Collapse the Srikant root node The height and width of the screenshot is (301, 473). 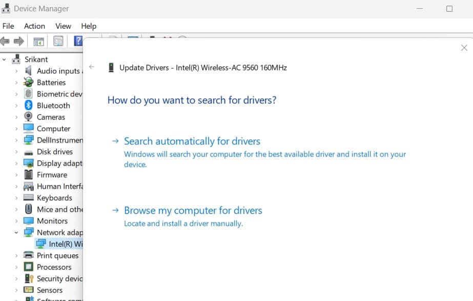[4, 59]
